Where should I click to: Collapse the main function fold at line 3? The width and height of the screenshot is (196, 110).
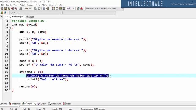(10, 28)
